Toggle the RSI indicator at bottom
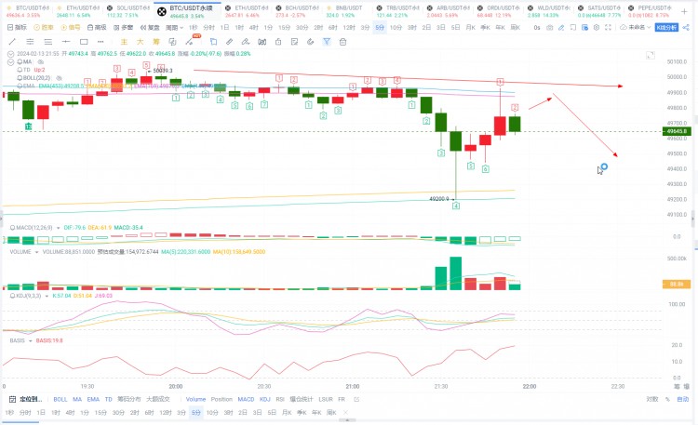Viewport: 698px width, 425px height. point(280,399)
